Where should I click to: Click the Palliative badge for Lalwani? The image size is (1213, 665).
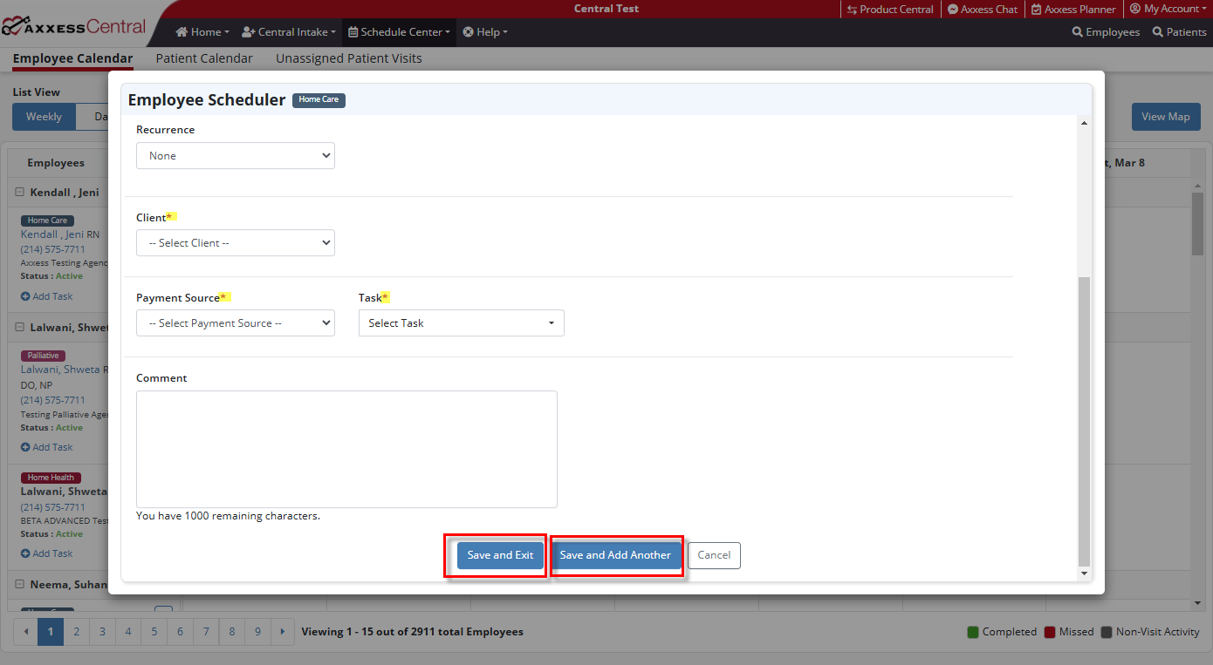[x=43, y=356]
